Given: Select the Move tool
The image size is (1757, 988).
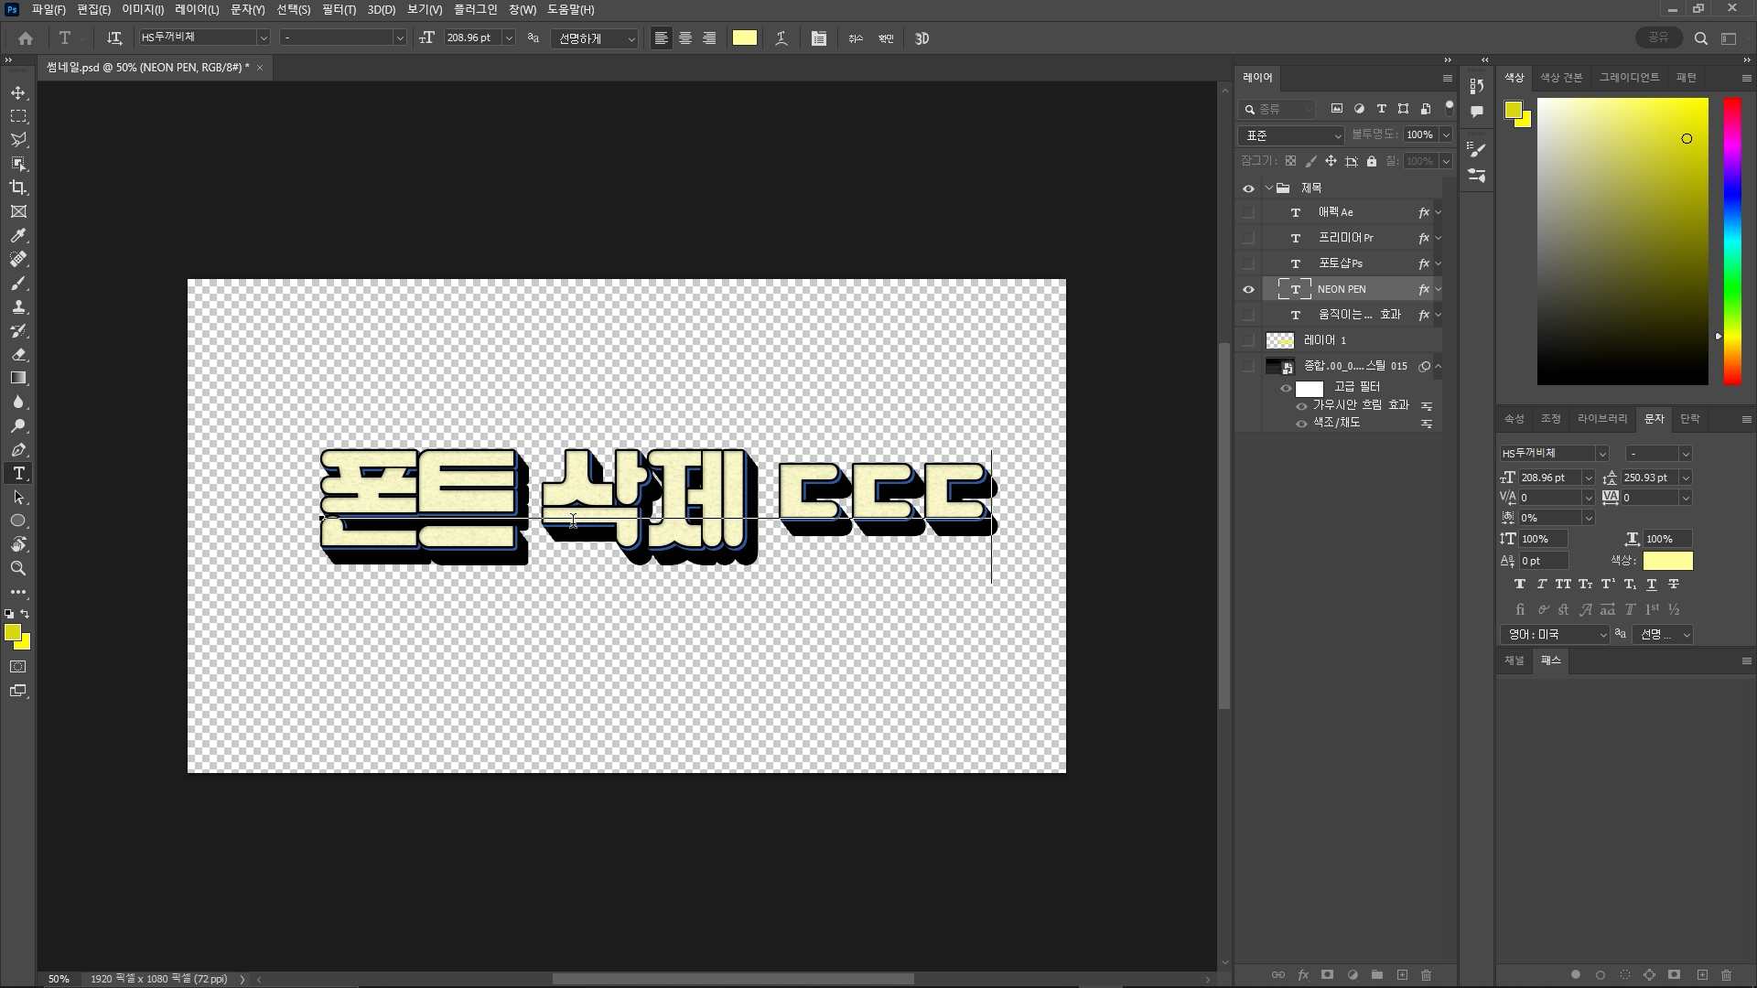Looking at the screenshot, I should point(18,93).
